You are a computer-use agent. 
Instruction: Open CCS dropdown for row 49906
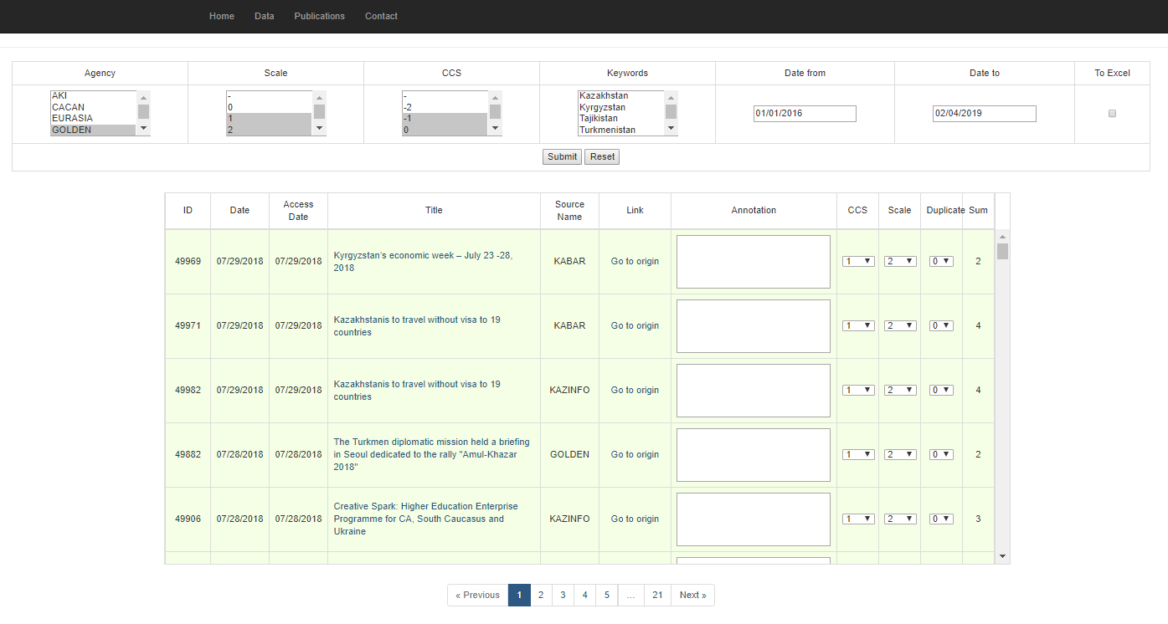pyautogui.click(x=858, y=519)
